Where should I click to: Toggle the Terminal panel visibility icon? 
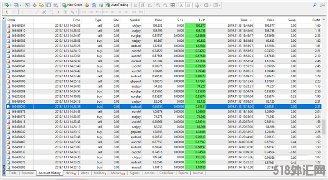click(48, 5)
